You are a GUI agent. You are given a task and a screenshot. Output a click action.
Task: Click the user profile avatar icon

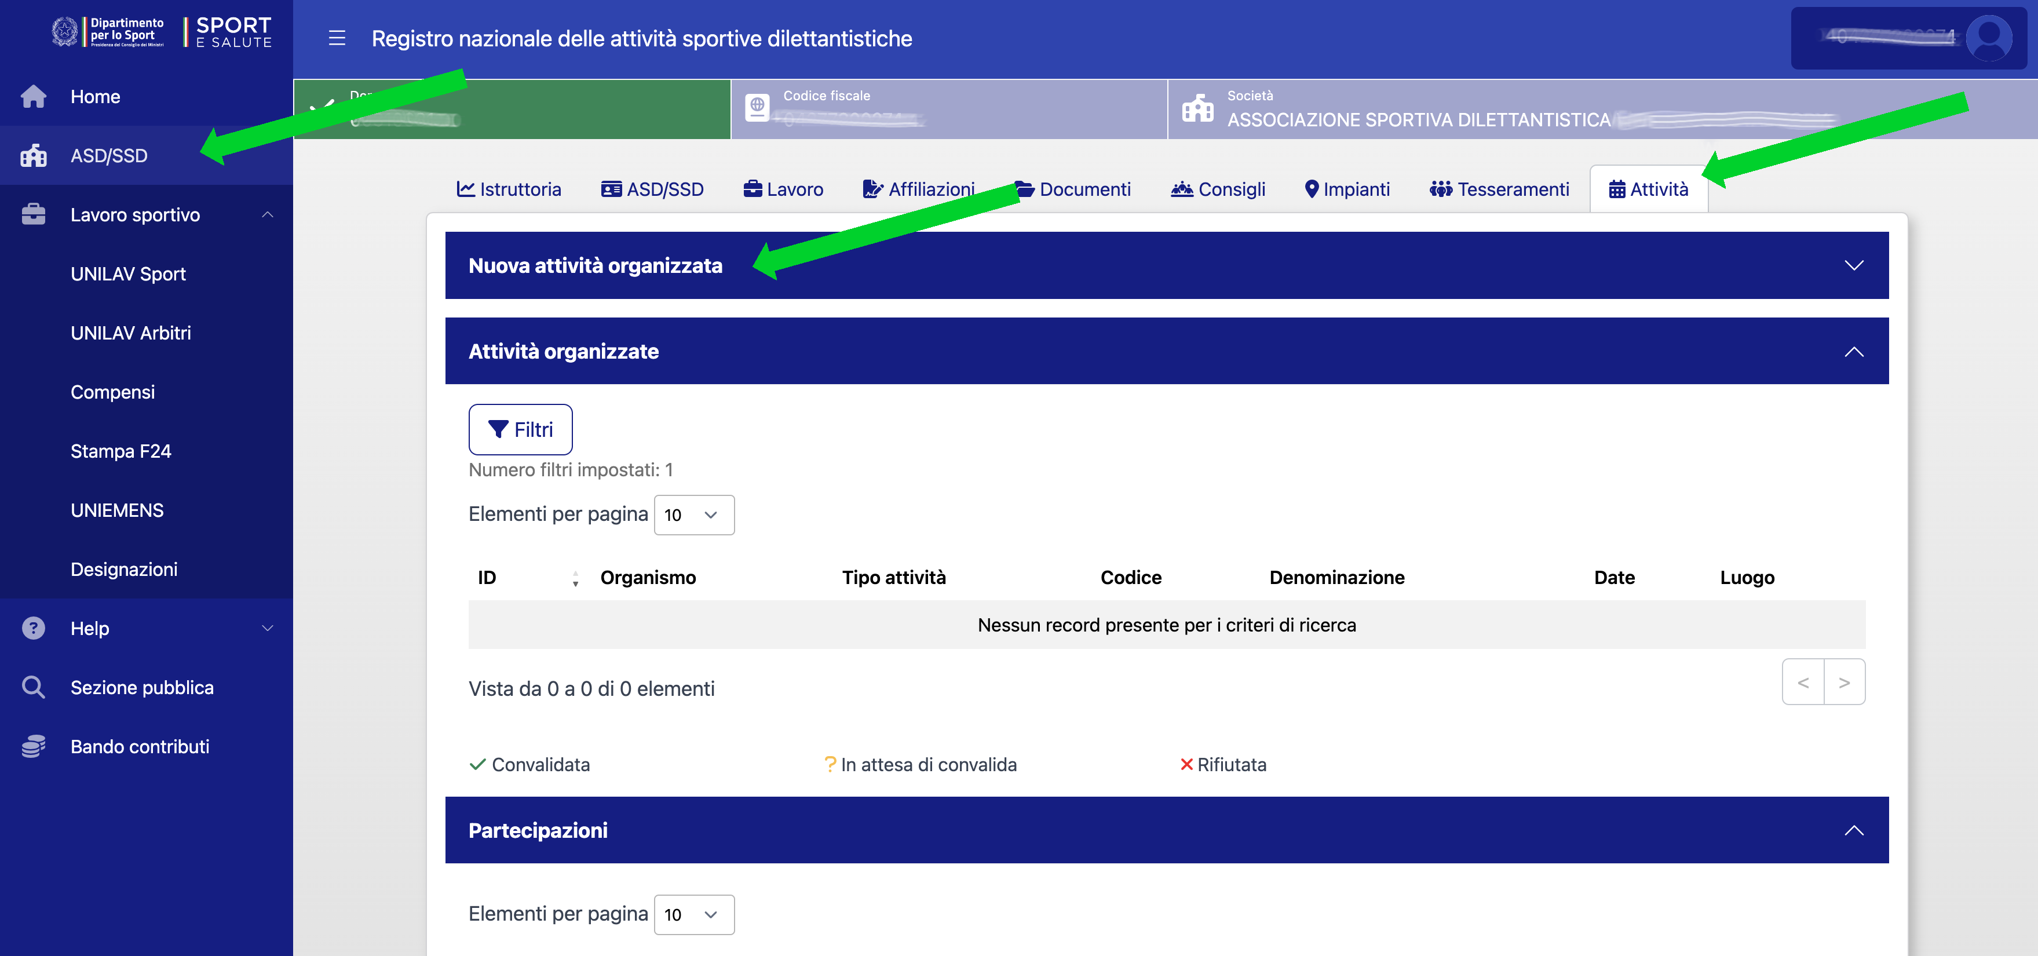pos(1988,37)
